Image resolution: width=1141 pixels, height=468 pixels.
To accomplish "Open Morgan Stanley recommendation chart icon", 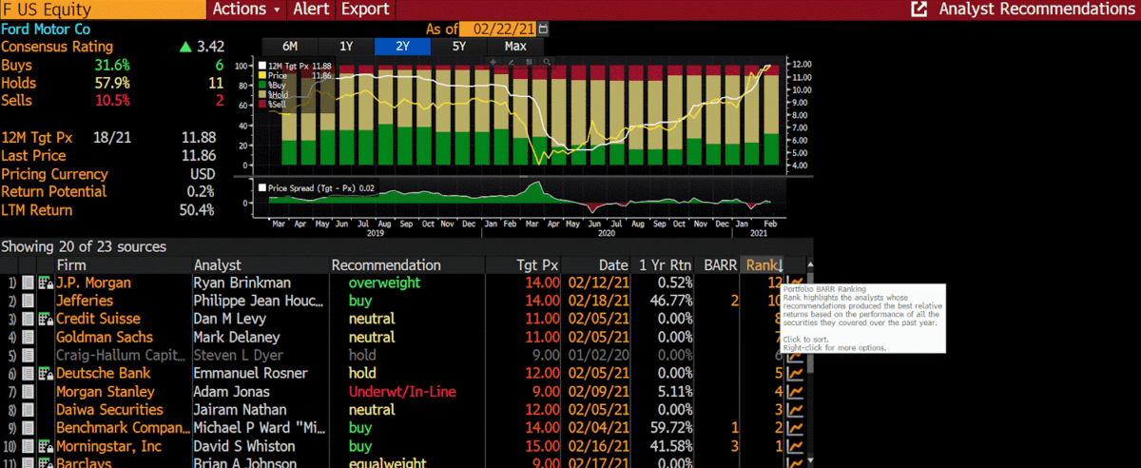I will (795, 392).
